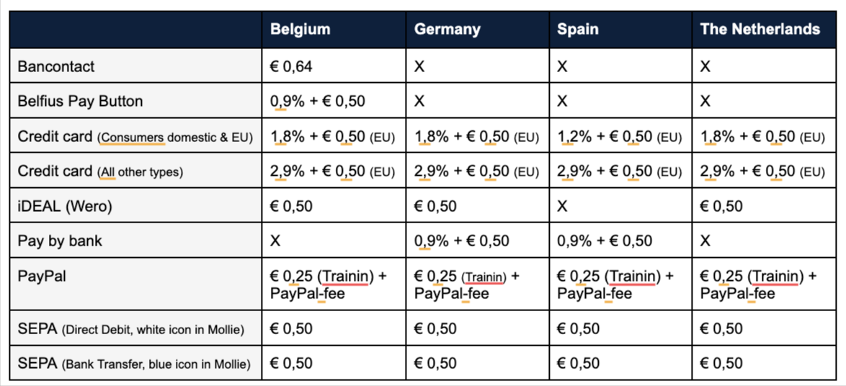Select the Bancontact row label
The image size is (846, 386).
[56, 66]
